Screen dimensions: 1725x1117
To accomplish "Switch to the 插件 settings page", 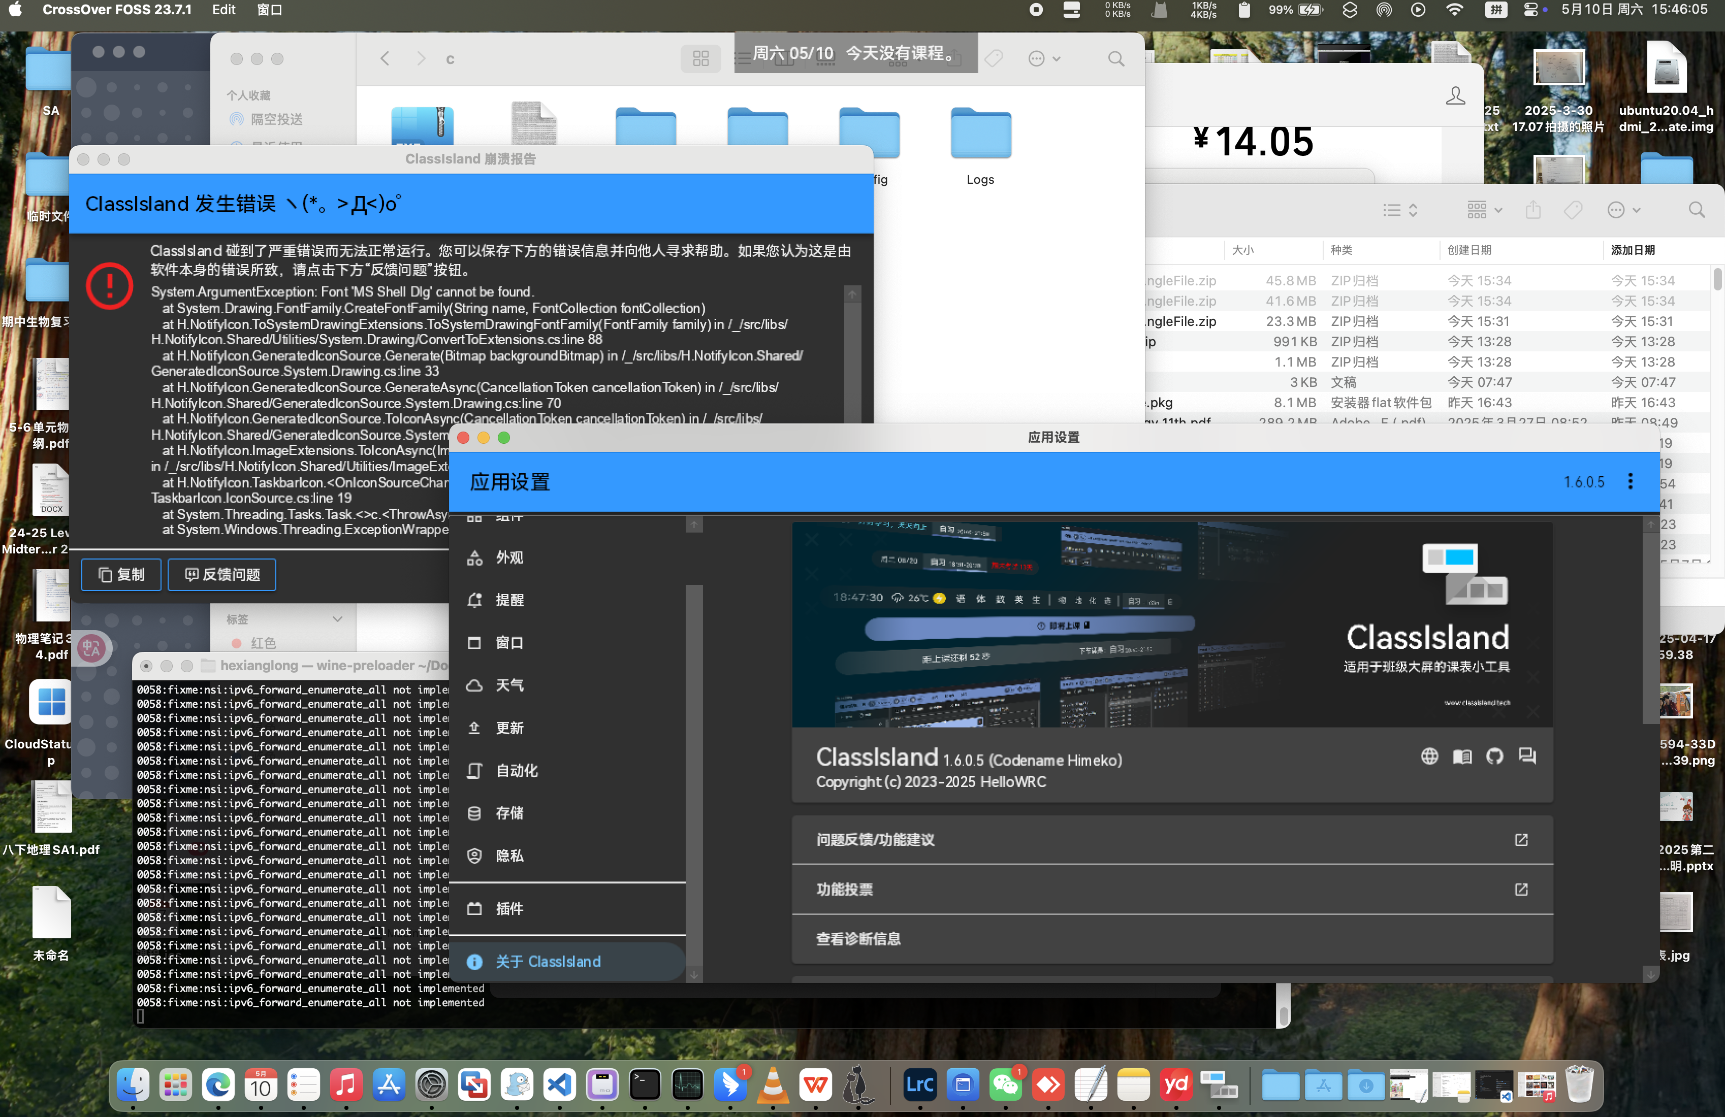I will coord(509,908).
